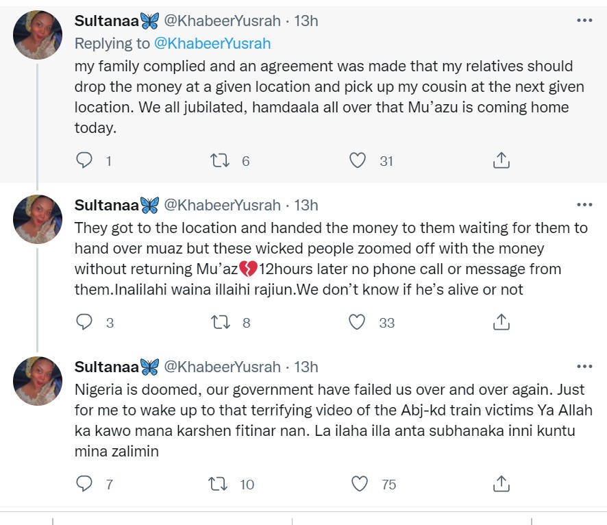Click the profile picture on the second tweet
The height and width of the screenshot is (525, 607).
[x=38, y=219]
